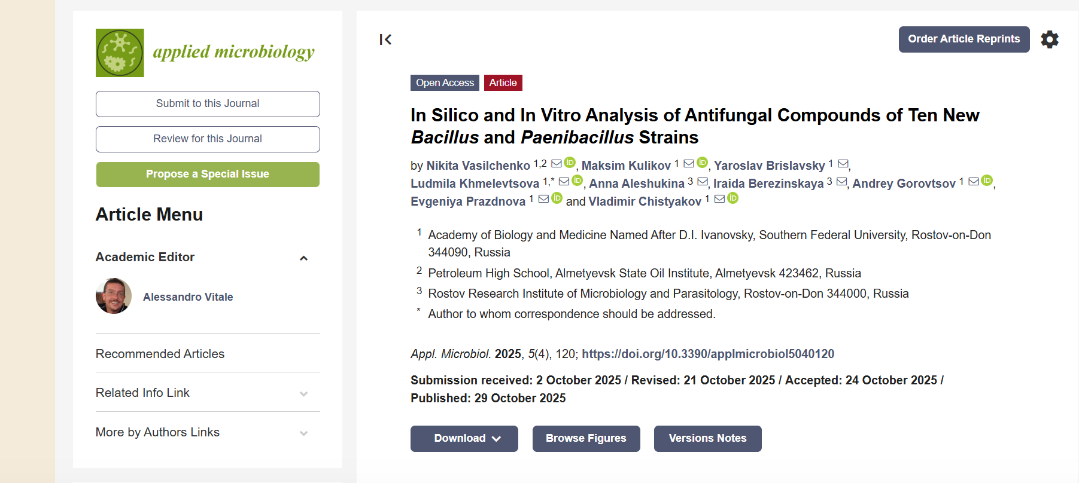Click the Browse Figures button
1079x483 pixels.
pyautogui.click(x=586, y=439)
